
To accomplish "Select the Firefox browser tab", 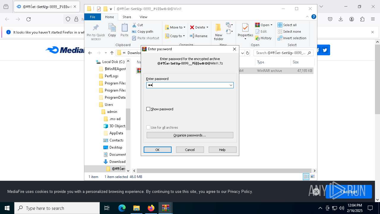I will [x=46, y=7].
